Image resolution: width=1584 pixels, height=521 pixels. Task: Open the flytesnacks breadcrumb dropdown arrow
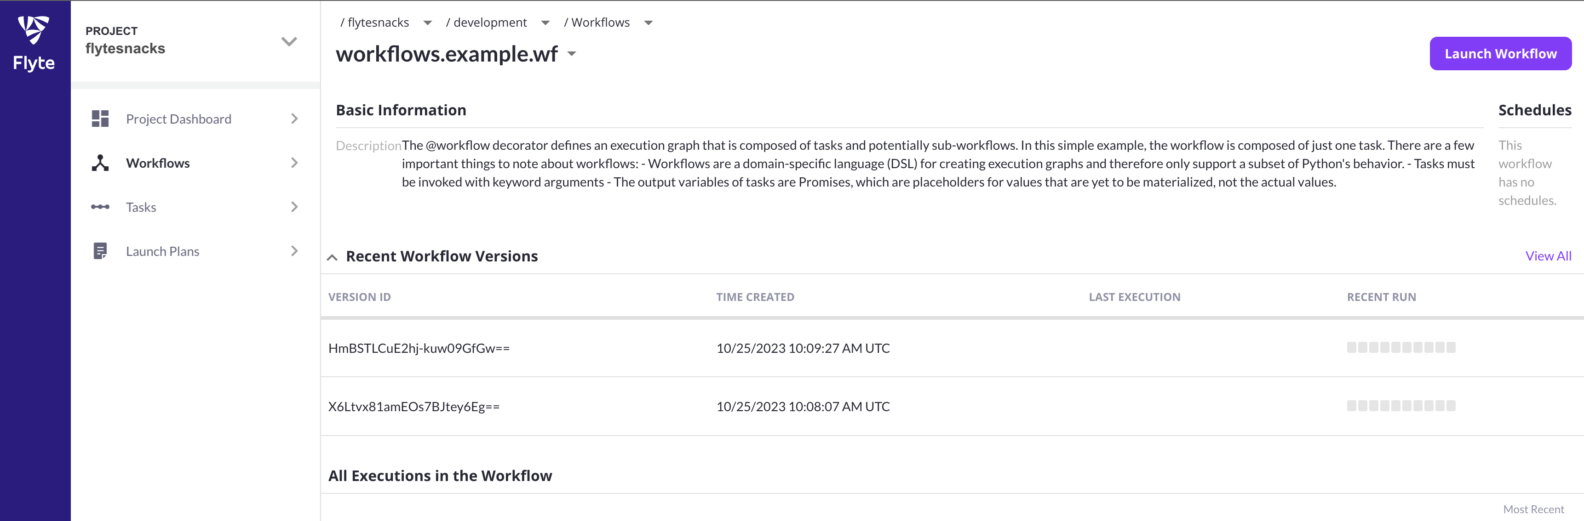[x=427, y=23]
